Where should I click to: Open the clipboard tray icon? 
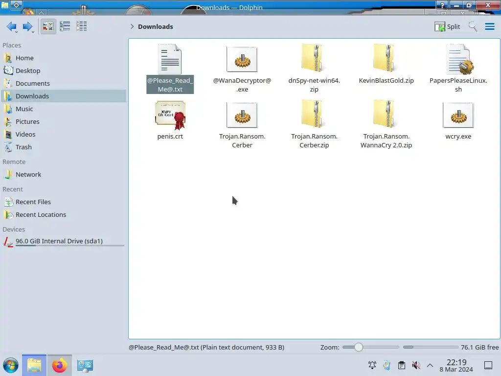point(402,365)
